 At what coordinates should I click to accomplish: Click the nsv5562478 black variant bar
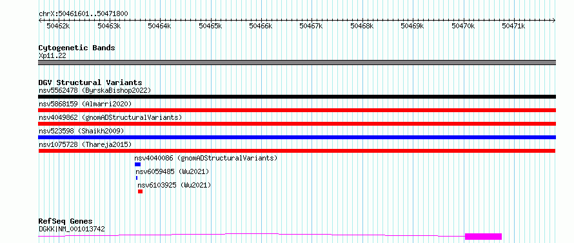pos(297,97)
